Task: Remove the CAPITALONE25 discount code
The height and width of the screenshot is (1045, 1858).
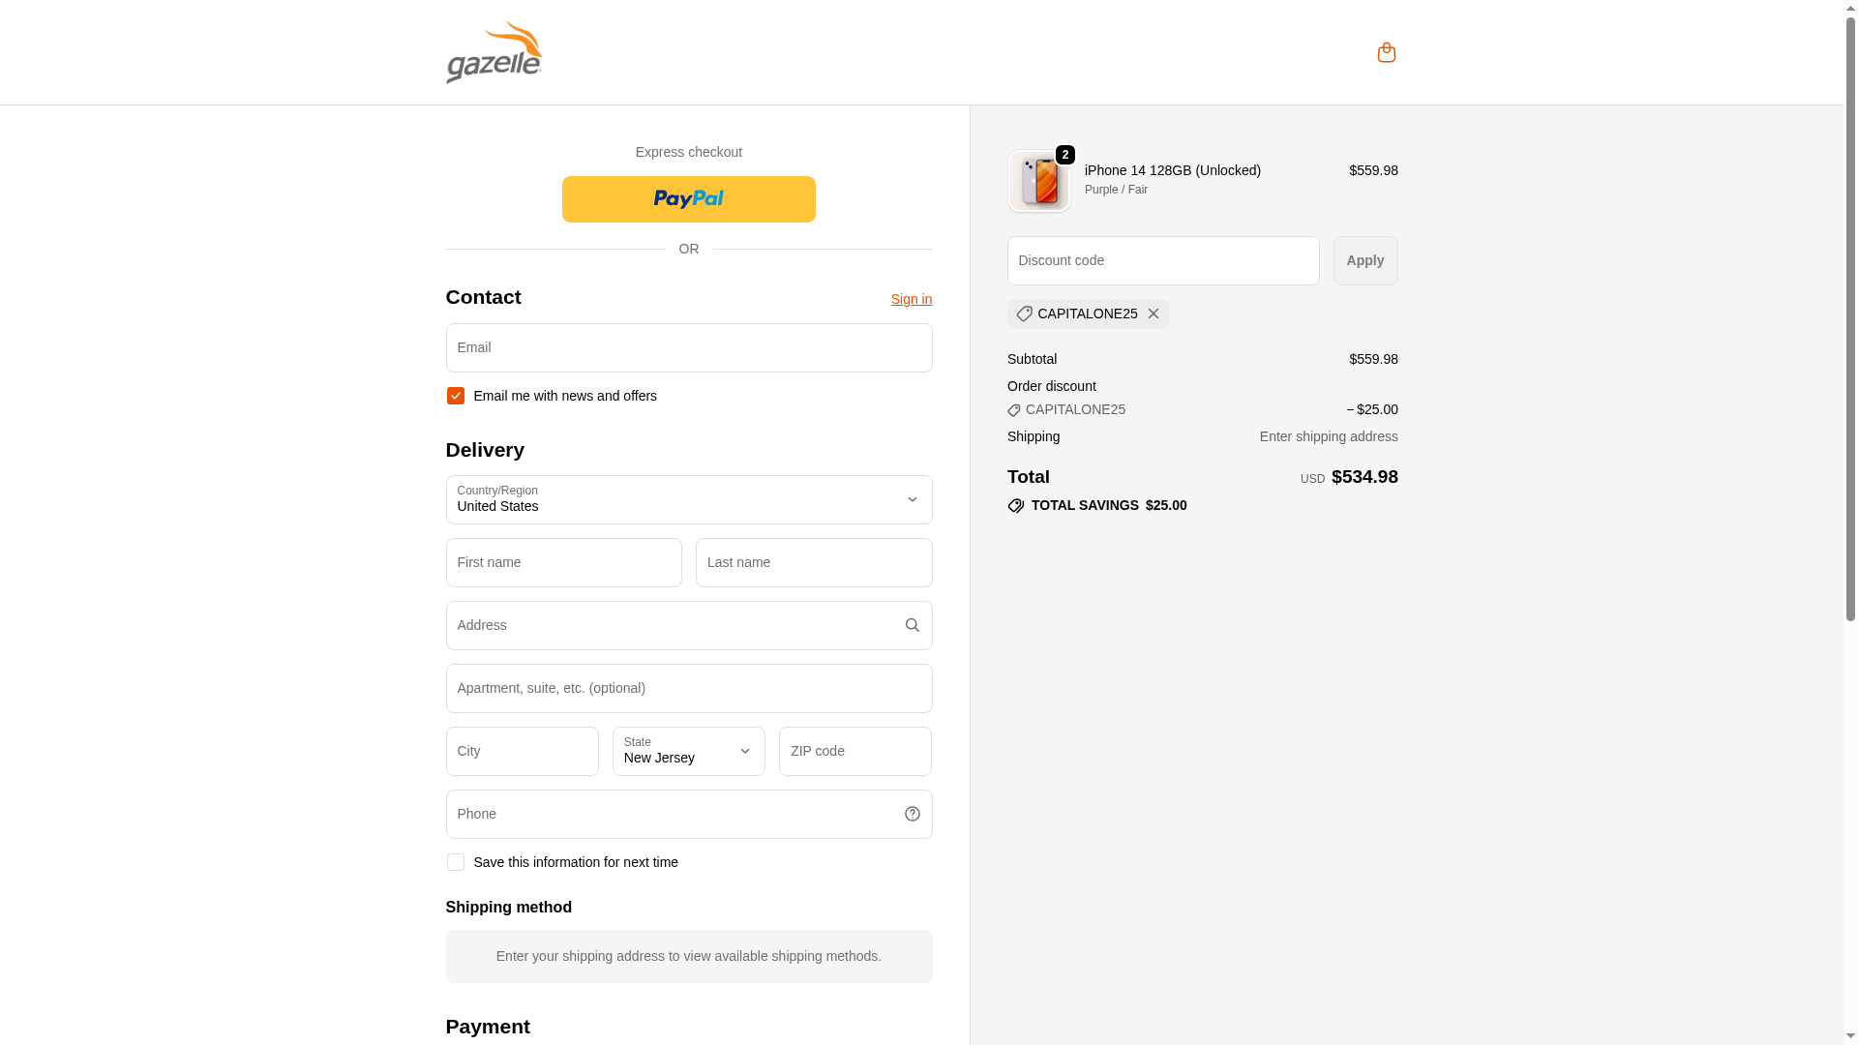Action: coord(1153,313)
